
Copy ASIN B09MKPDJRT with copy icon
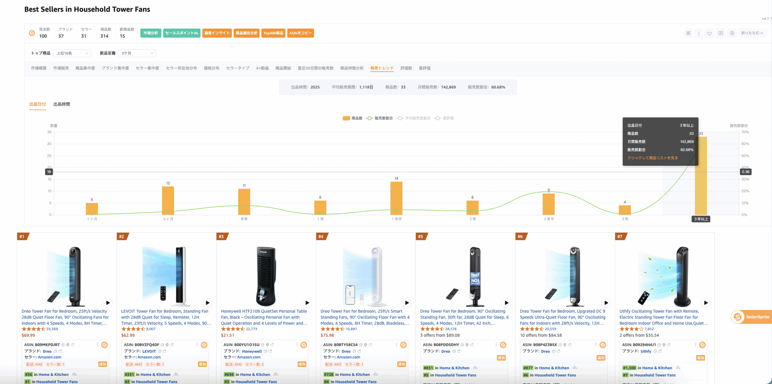coord(63,345)
